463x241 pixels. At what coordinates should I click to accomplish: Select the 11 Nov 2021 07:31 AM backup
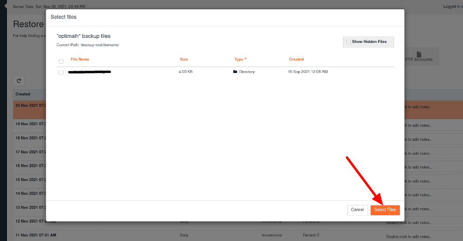pyautogui.click(x=36, y=235)
